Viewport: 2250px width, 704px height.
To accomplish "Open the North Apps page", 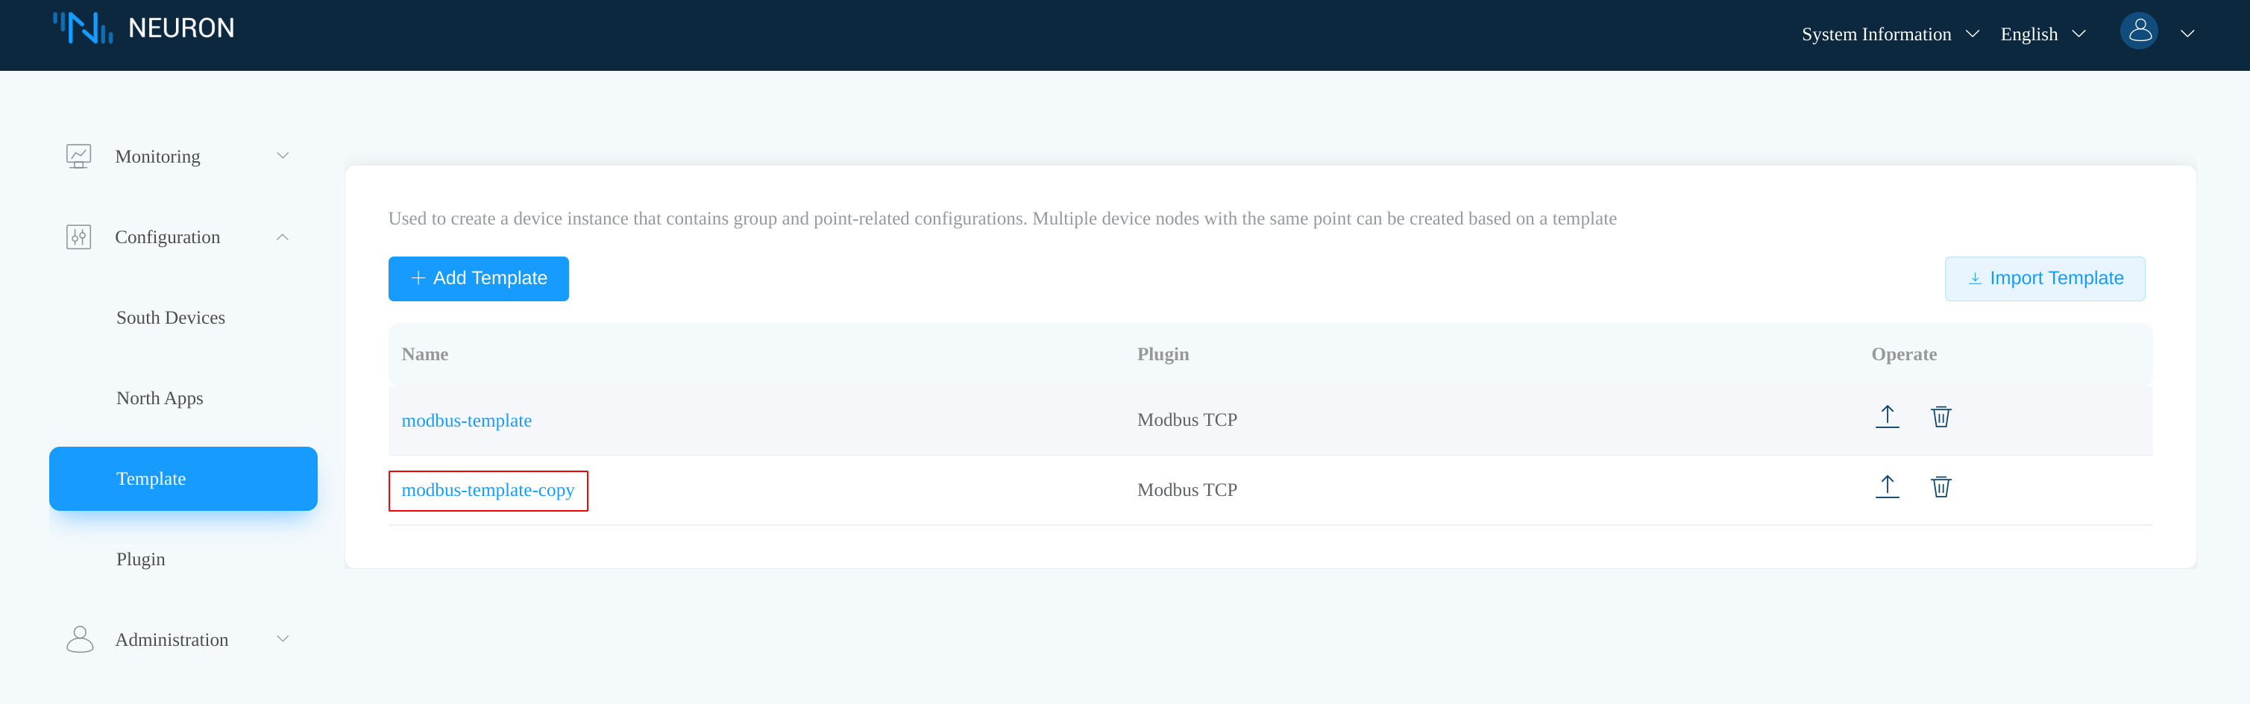I will coord(160,398).
